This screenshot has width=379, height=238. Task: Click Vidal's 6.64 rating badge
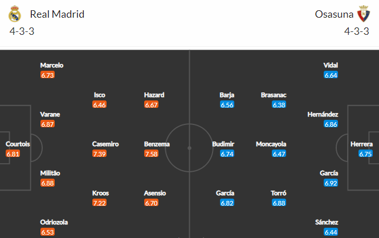(331, 75)
